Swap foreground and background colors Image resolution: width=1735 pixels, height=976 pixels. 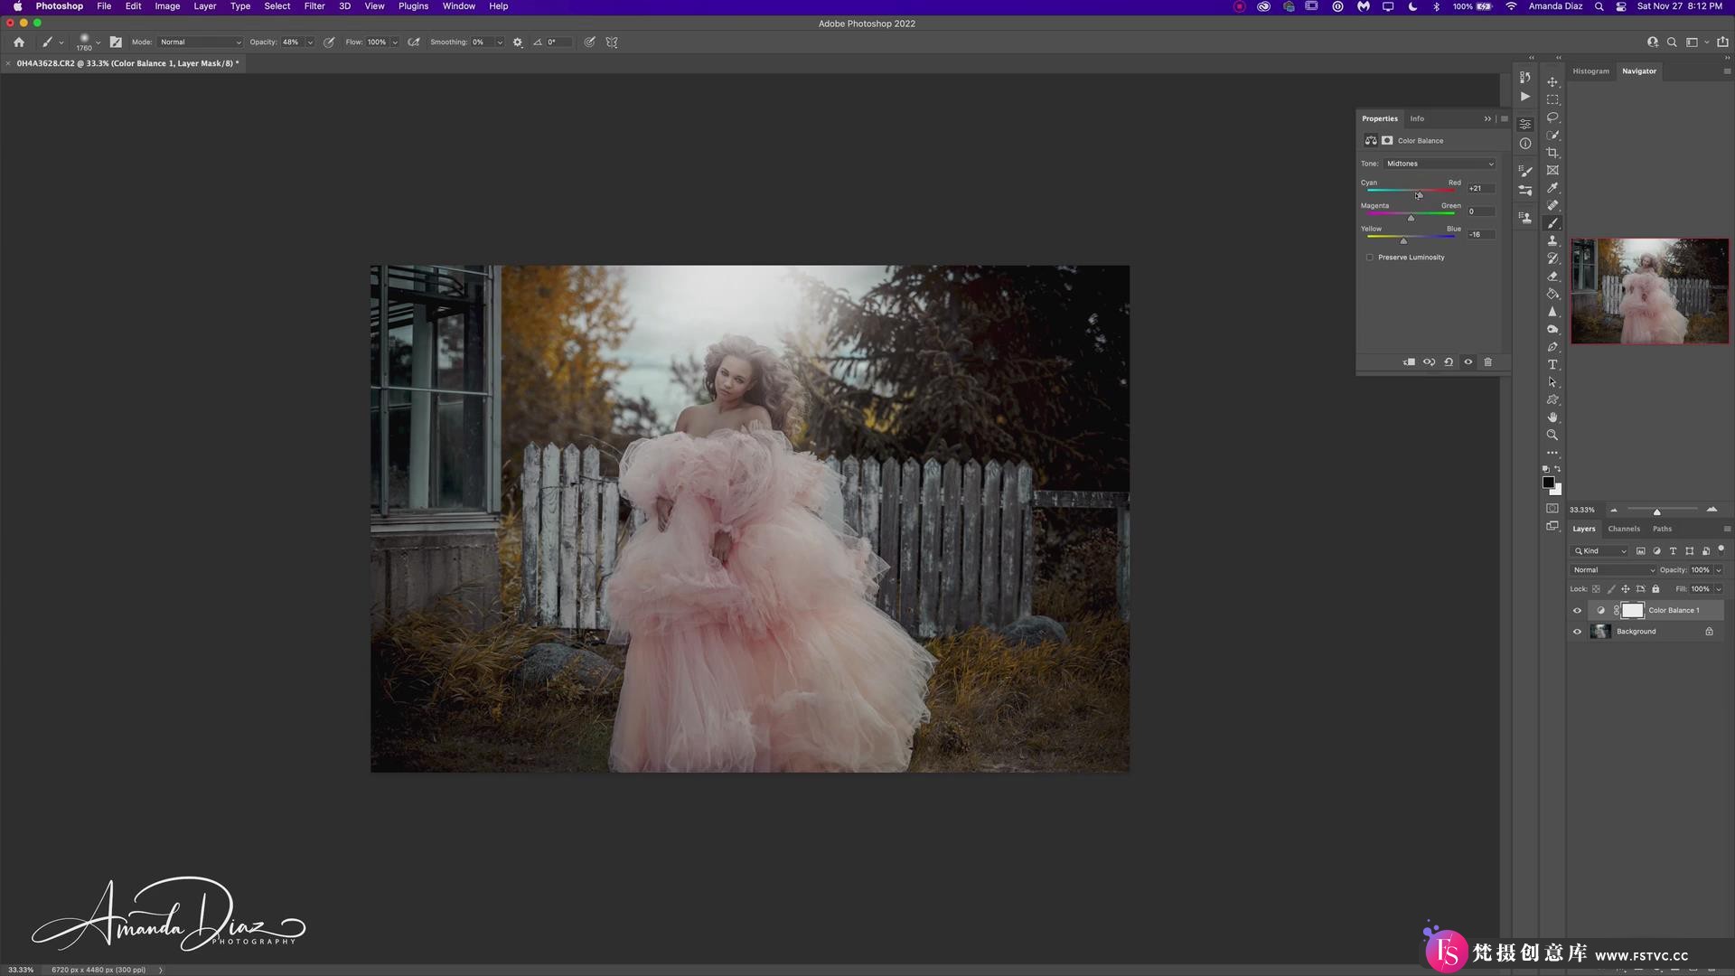click(1557, 469)
